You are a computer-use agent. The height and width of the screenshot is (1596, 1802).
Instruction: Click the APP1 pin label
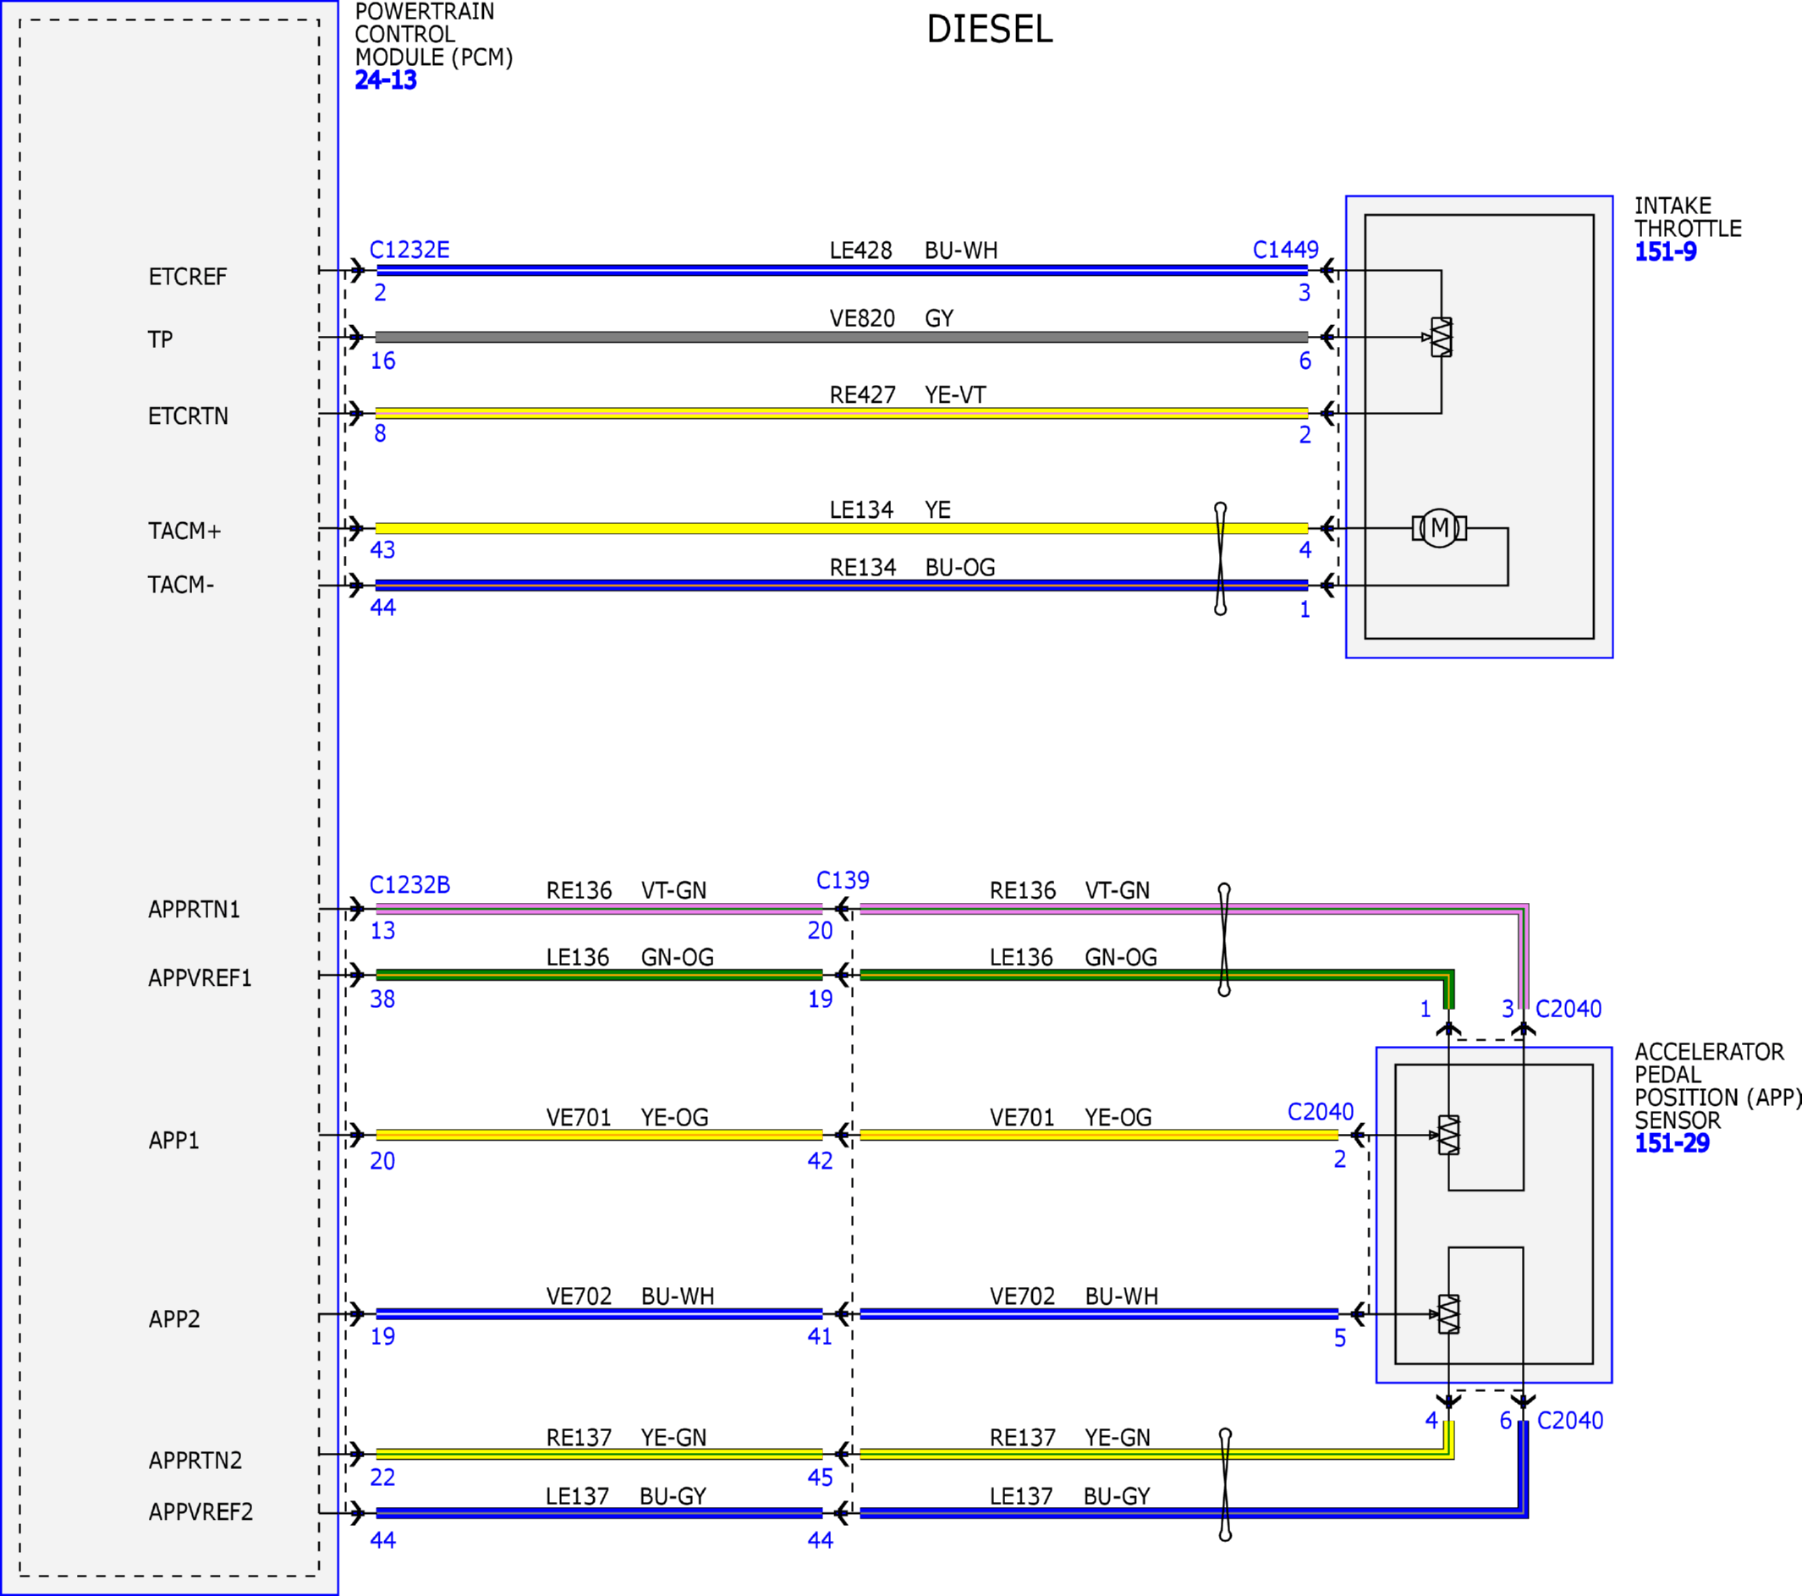[173, 1140]
